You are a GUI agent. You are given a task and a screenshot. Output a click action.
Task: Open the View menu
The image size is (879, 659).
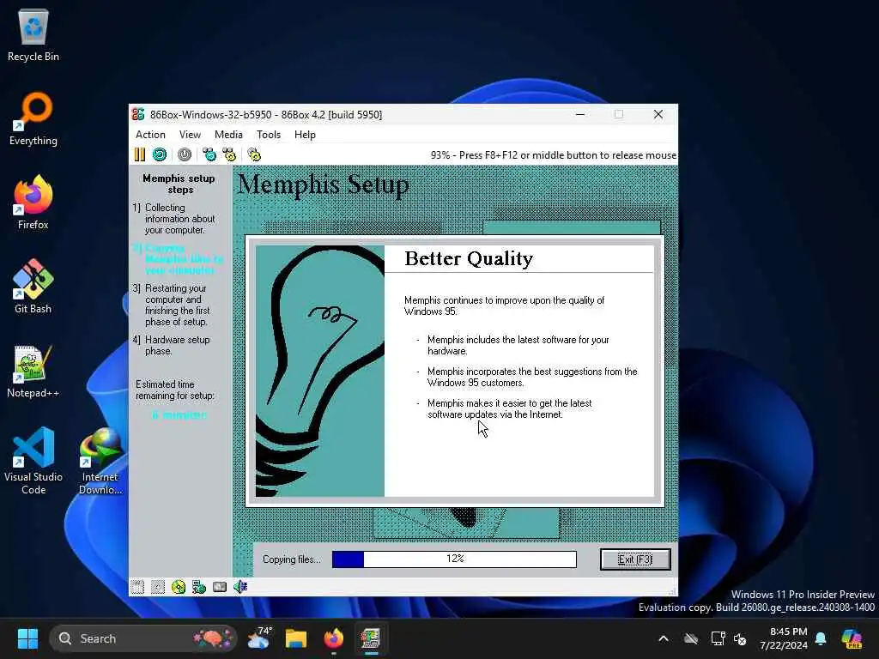click(190, 135)
